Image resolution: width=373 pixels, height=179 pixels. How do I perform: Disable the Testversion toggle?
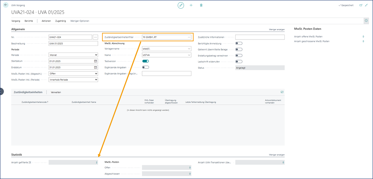(145, 61)
